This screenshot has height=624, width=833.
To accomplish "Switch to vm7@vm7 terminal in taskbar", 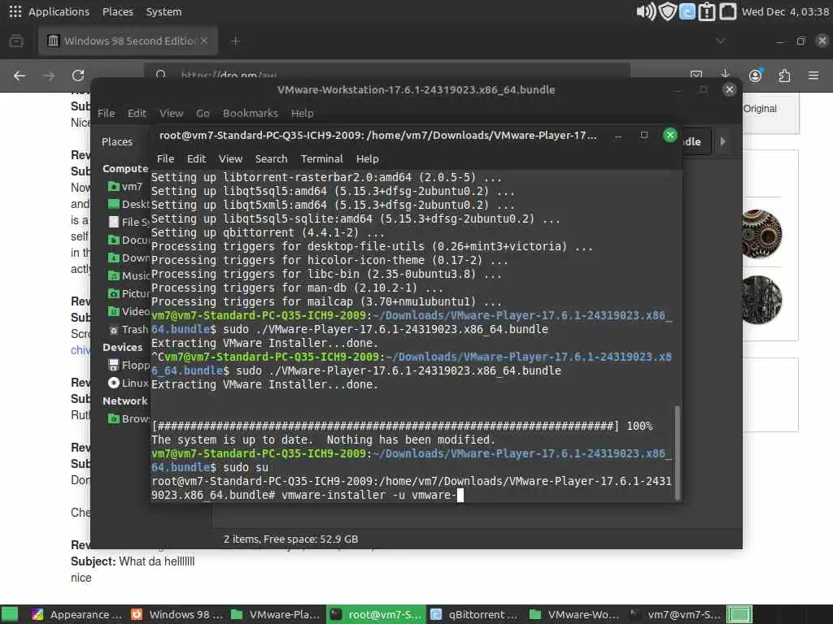I will pyautogui.click(x=674, y=614).
